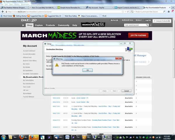Open My Orders in the sidebar
175x140 pixels.
(26, 64)
